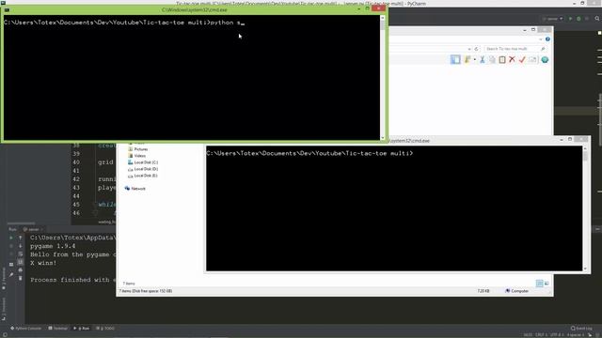
Task: Open the Explorer address bar history dropdown
Action: tap(469, 49)
